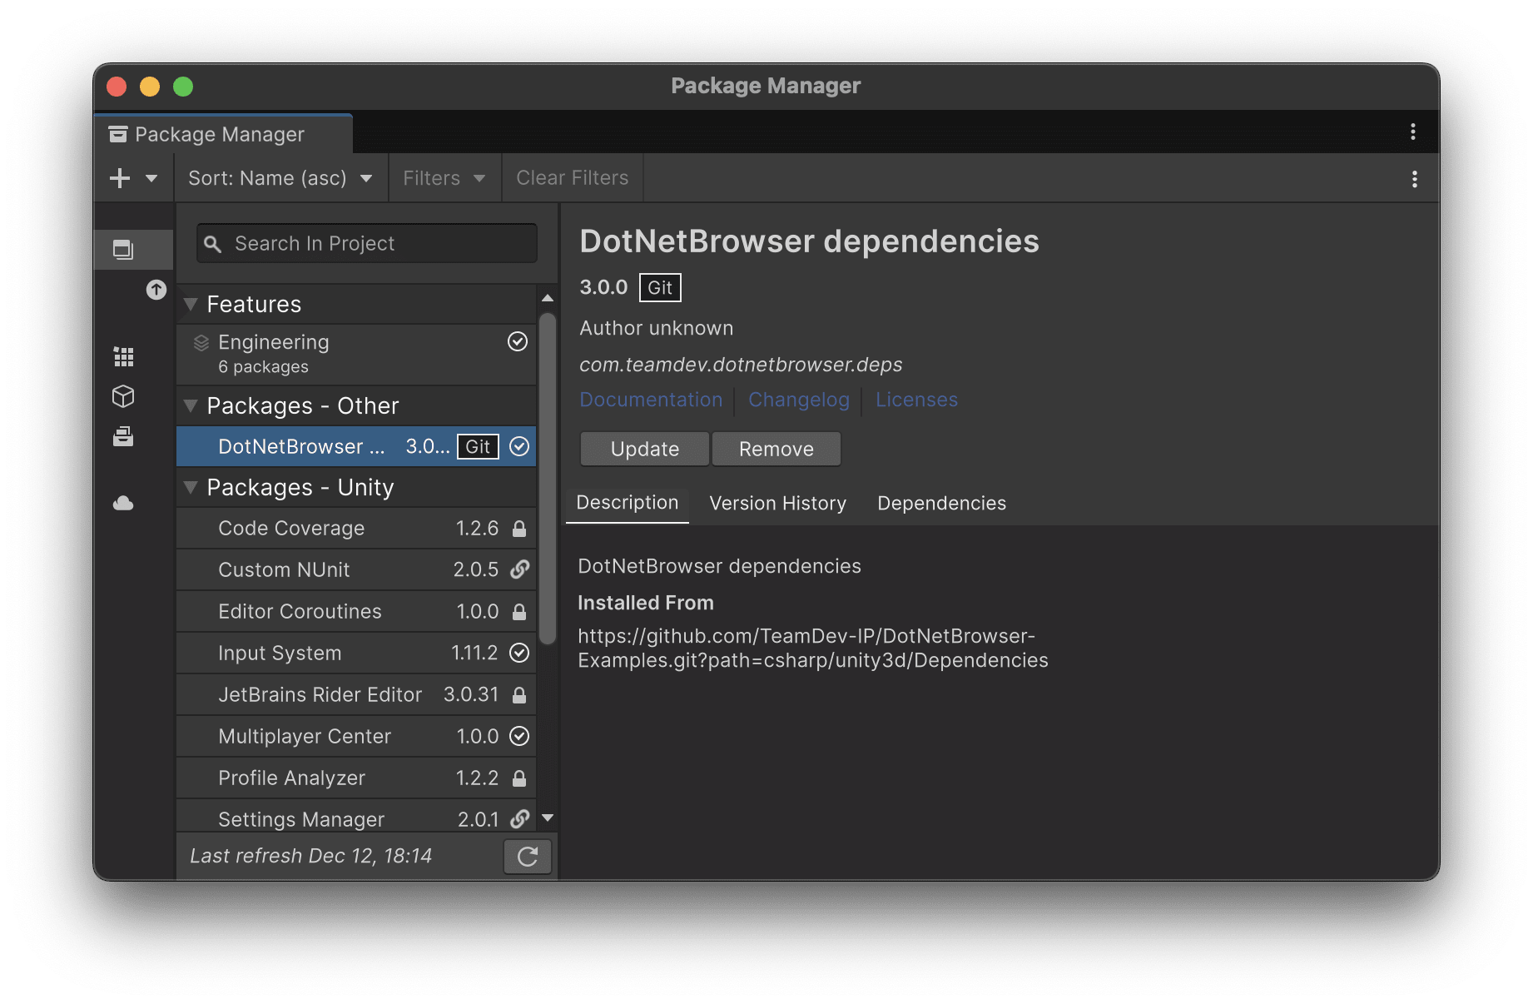Open the Unity Registry grid icon
The height and width of the screenshot is (1004, 1533).
pos(123,356)
